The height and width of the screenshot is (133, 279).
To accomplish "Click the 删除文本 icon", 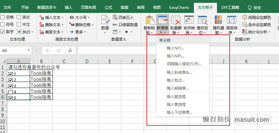I will 41,25.
